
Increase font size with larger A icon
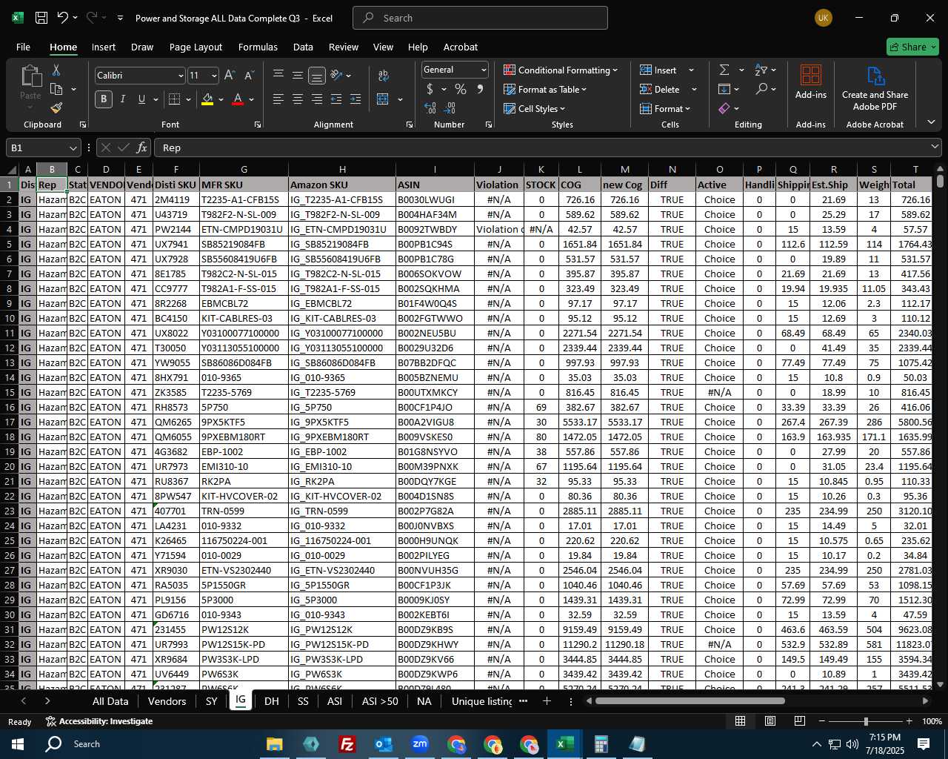(x=230, y=76)
